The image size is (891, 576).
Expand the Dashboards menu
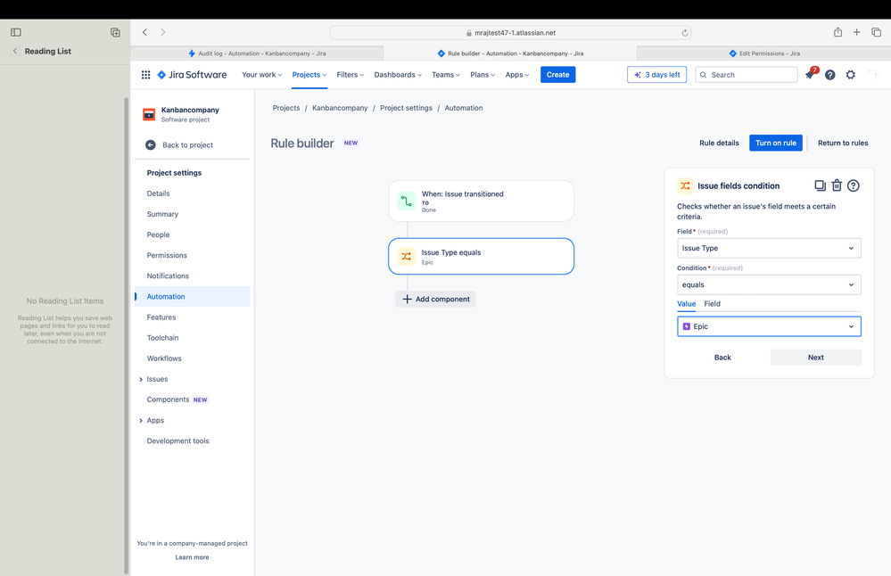398,75
